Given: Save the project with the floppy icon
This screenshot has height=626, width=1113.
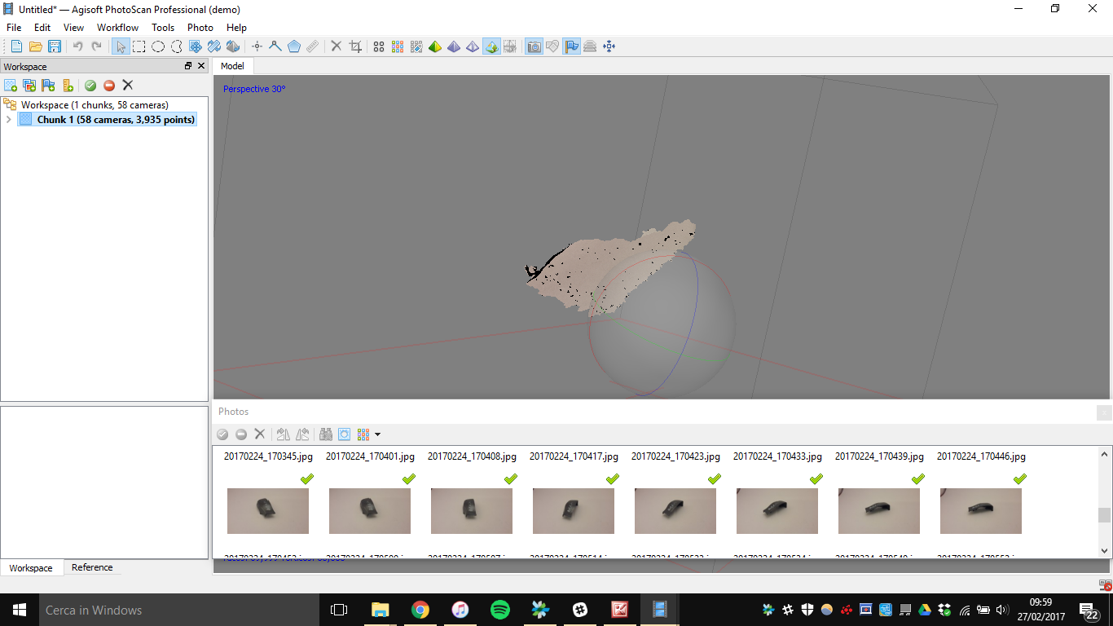Looking at the screenshot, I should click(55, 46).
